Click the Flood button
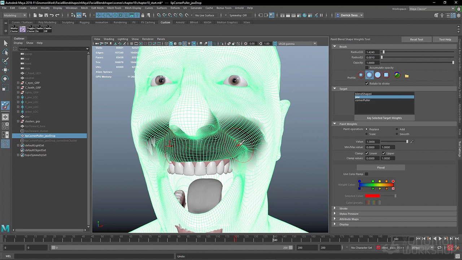This screenshot has width=462, height=260. [381, 168]
